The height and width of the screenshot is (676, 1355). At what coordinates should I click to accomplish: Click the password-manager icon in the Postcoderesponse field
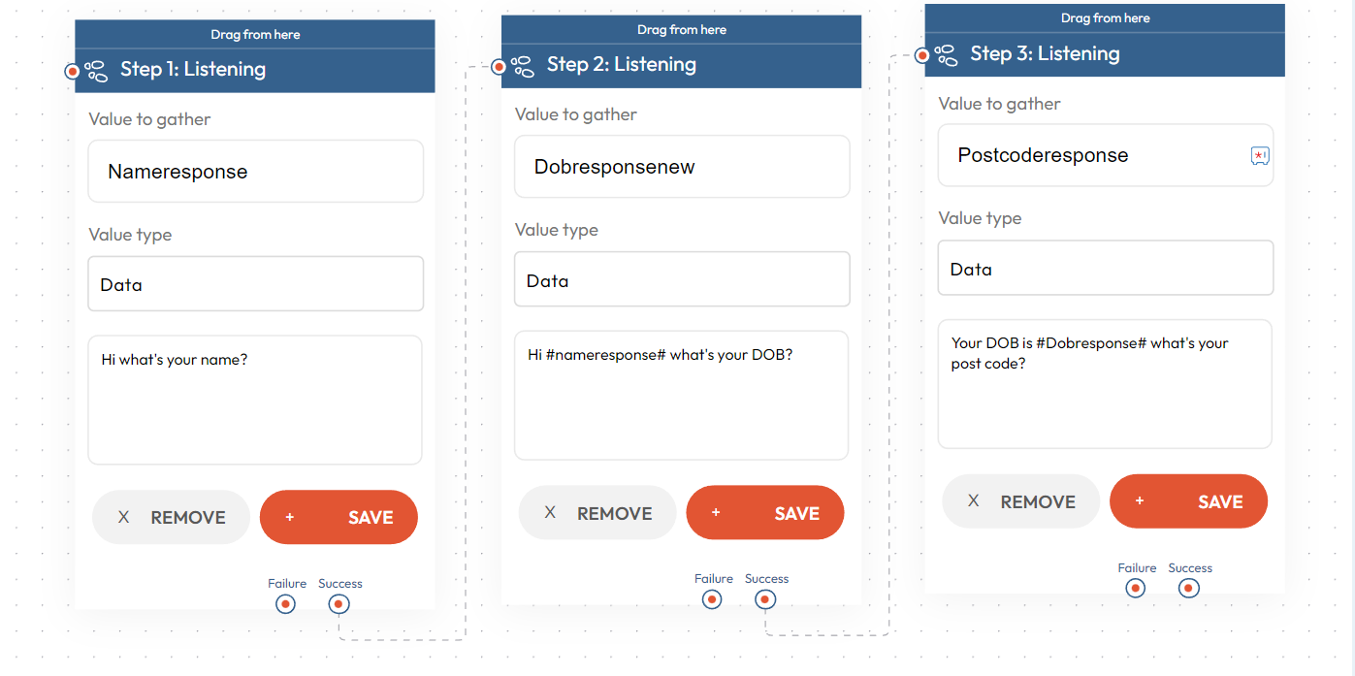1260,155
